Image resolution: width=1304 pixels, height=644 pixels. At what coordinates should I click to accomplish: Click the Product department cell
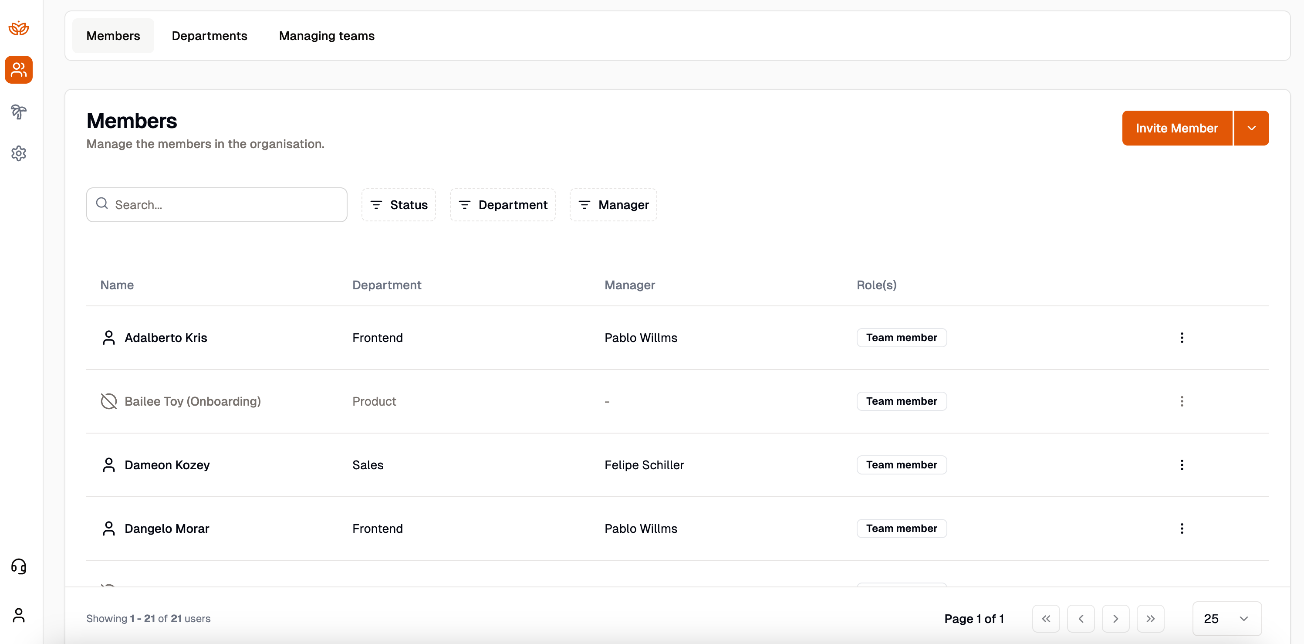click(374, 401)
